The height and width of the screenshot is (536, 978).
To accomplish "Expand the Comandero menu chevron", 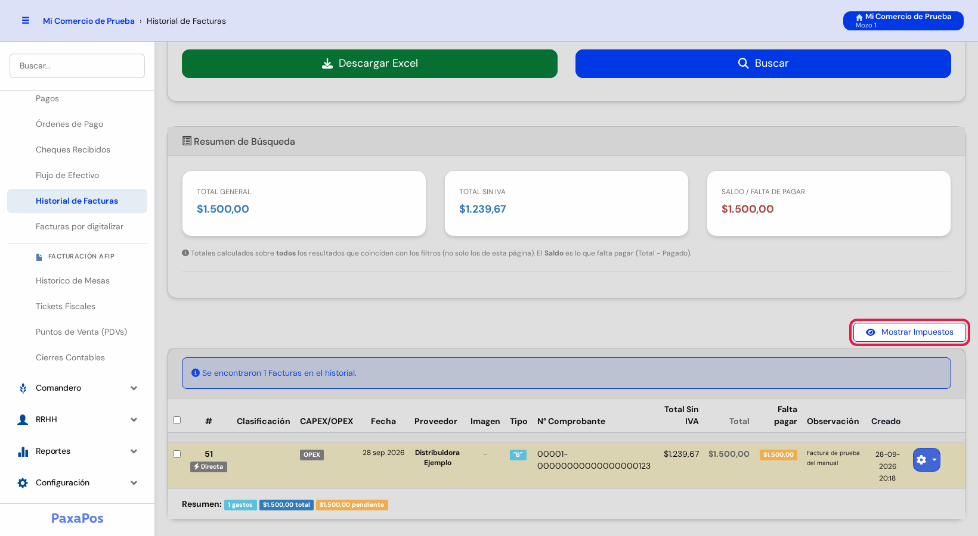I will tap(134, 388).
